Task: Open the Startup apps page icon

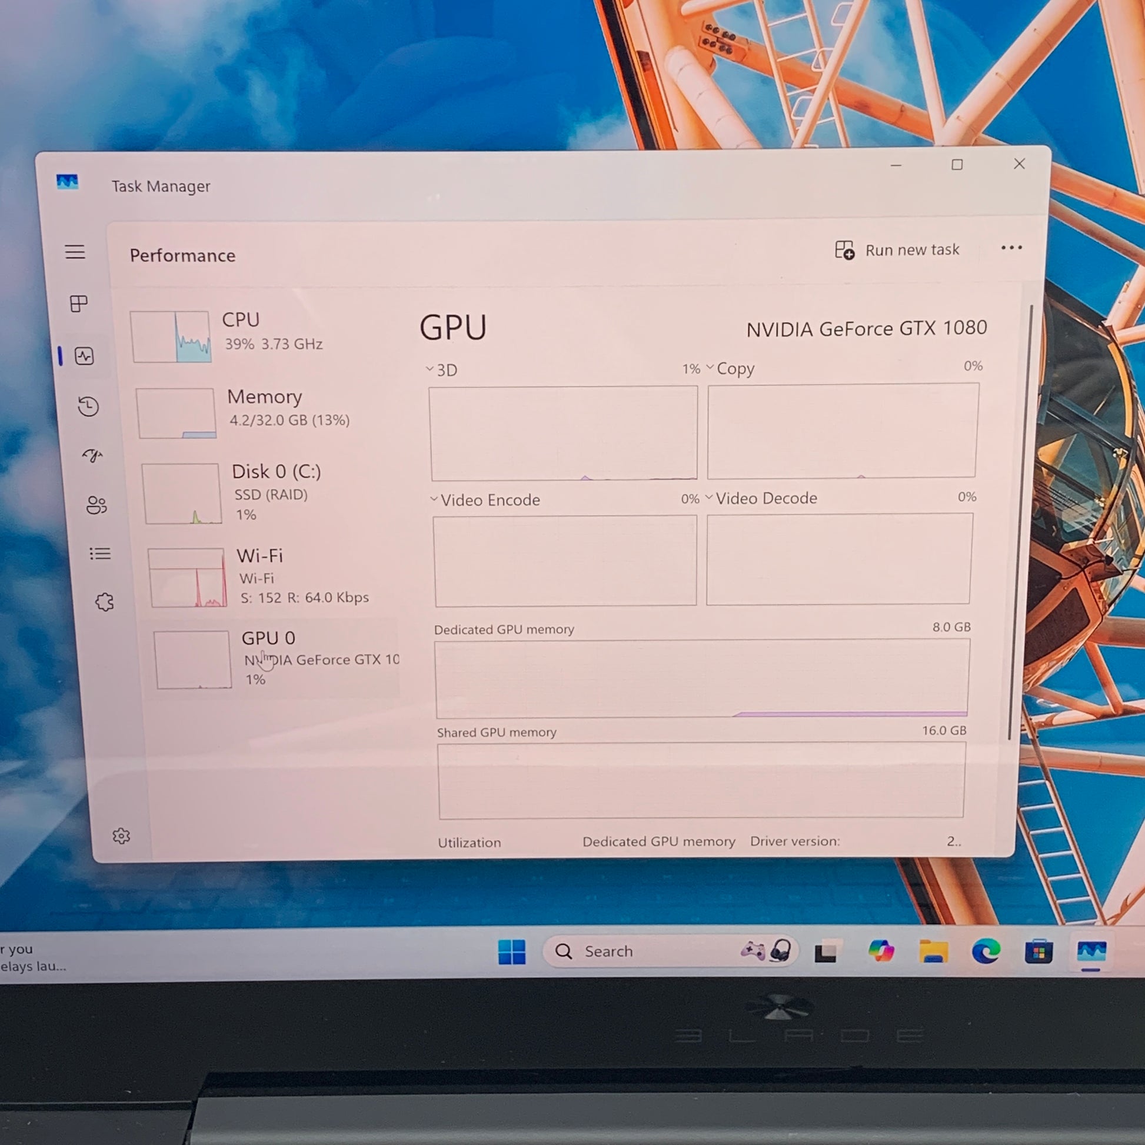Action: click(x=92, y=455)
